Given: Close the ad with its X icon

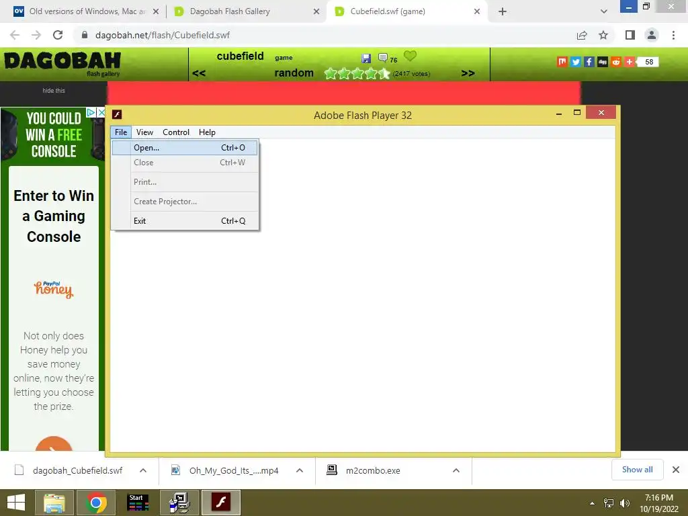Looking at the screenshot, I should [101, 112].
